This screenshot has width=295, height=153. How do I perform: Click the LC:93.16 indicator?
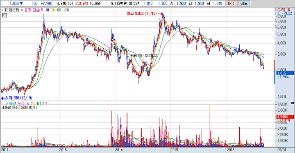pos(283,10)
